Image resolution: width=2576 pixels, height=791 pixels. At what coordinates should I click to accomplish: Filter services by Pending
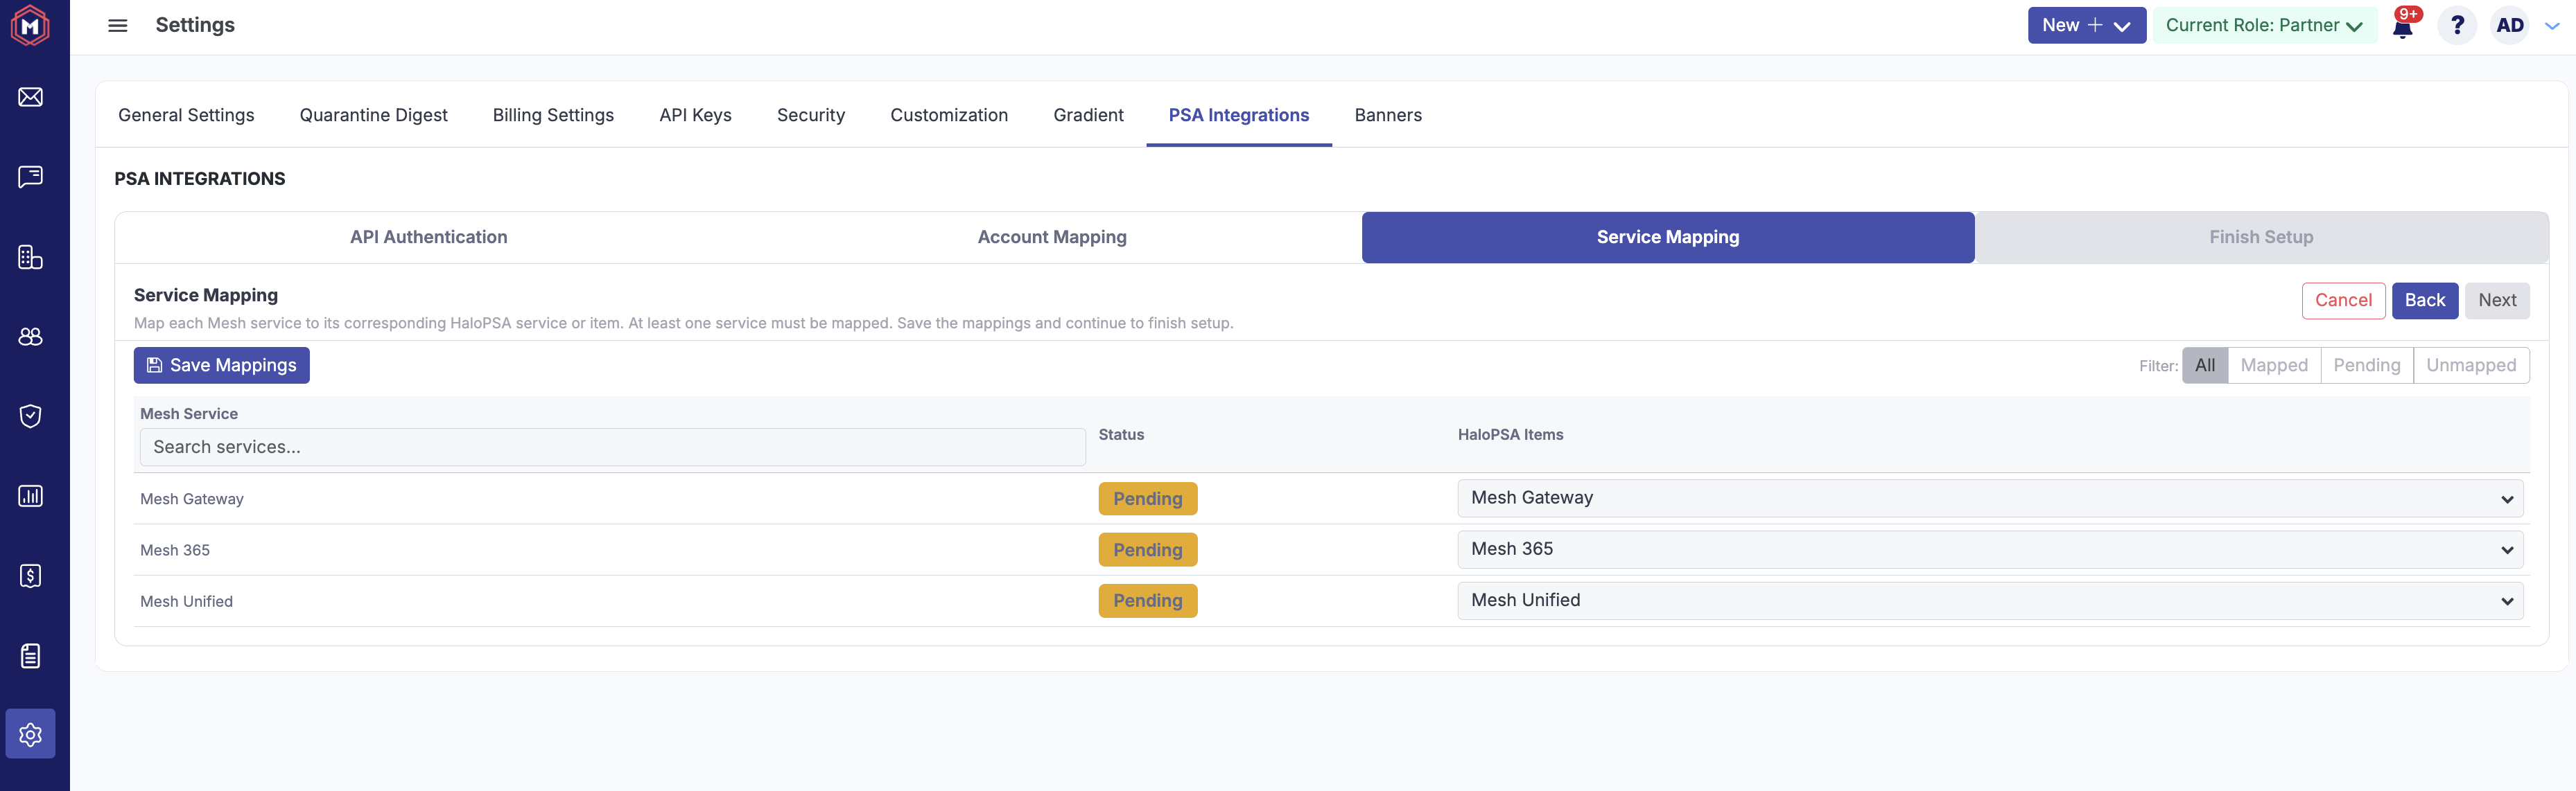(2367, 366)
